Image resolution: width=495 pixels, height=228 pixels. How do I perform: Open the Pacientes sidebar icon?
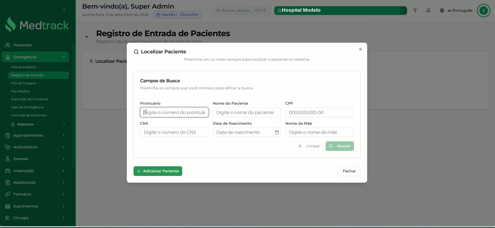click(8, 45)
